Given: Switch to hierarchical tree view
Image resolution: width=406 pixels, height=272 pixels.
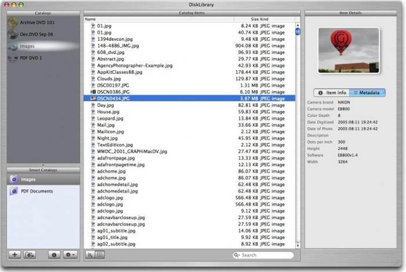Looking at the screenshot, I should pos(90,255).
